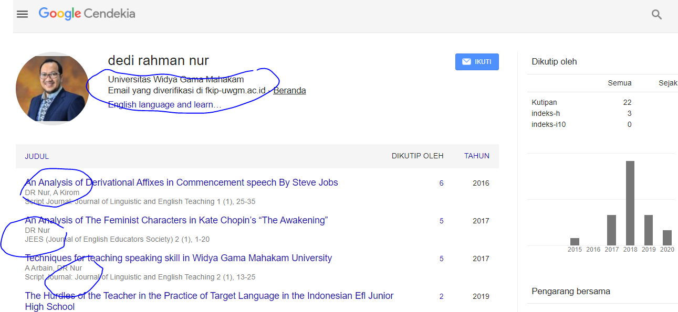Click the Google Cendekia logo
Viewport: 678px width, 312px height.
[87, 14]
